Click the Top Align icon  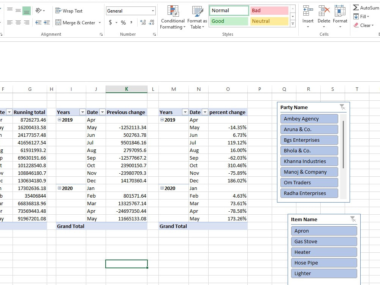[10, 10]
